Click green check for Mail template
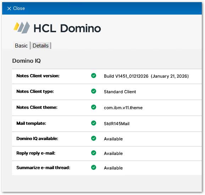Image resolution: width=205 pixels, height=195 pixels. pyautogui.click(x=94, y=123)
